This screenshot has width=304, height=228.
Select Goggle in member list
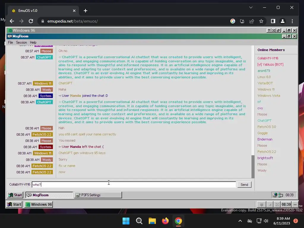click(262, 133)
